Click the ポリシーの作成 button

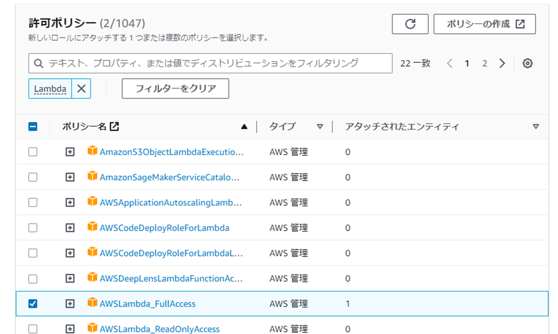click(485, 24)
